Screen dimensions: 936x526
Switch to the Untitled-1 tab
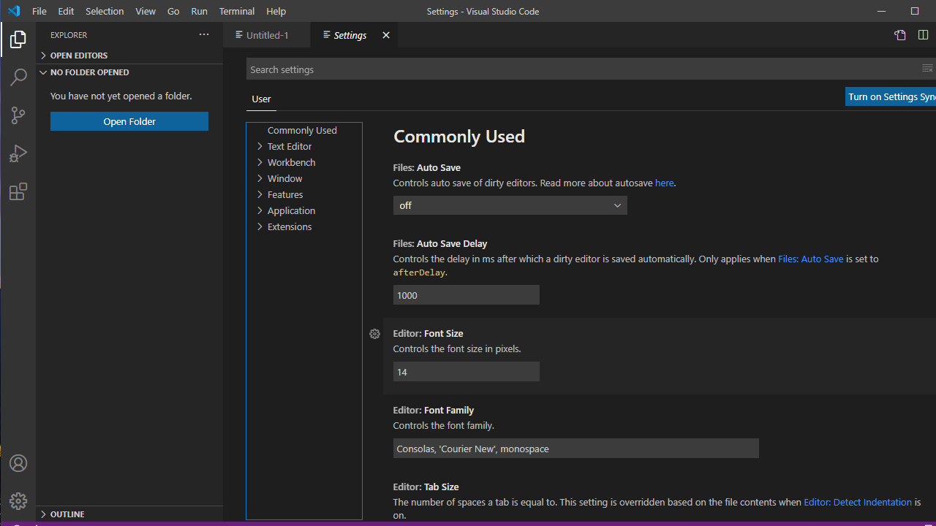(x=266, y=34)
